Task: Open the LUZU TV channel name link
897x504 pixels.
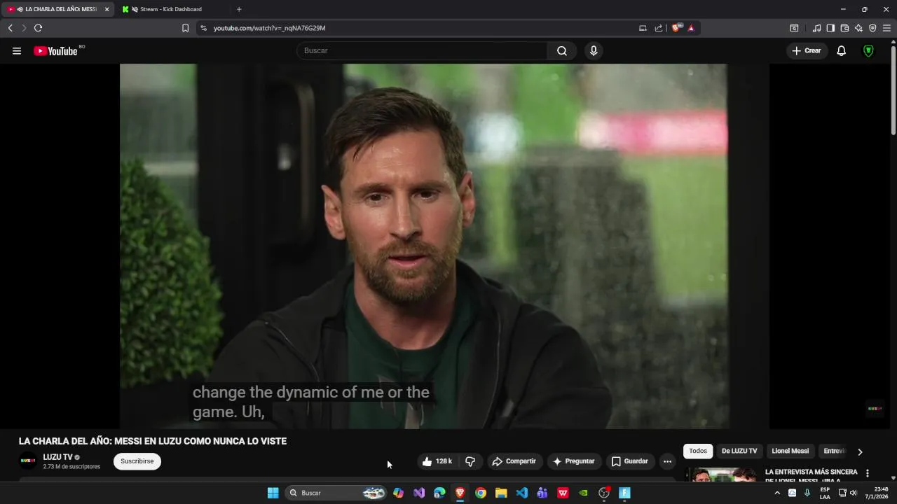Action: [58, 457]
